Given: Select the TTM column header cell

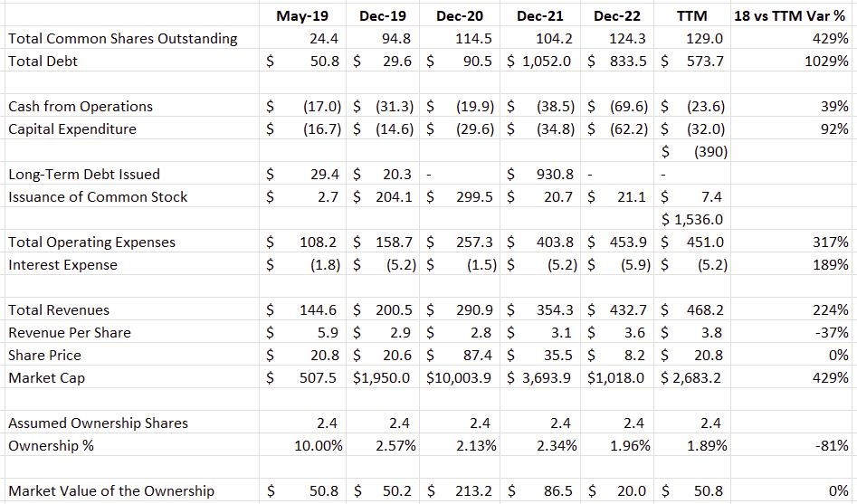Looking at the screenshot, I should (x=692, y=16).
